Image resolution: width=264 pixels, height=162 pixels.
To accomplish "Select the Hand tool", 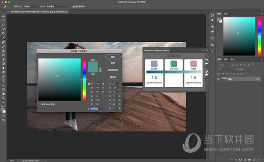I will [3, 94].
